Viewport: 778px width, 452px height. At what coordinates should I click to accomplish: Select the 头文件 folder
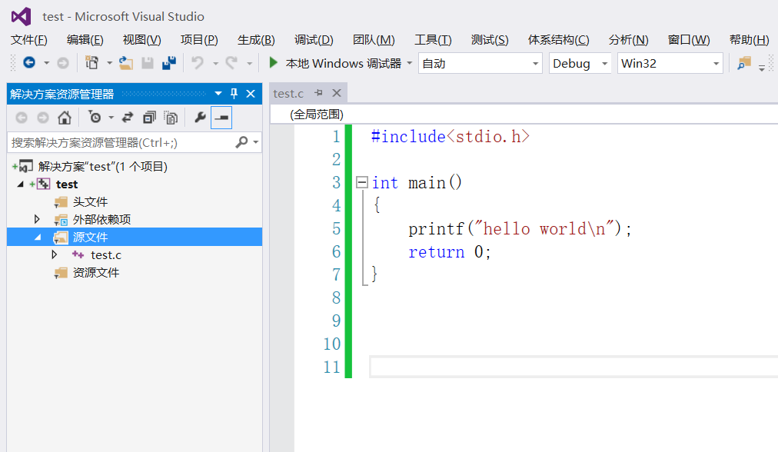click(x=90, y=202)
